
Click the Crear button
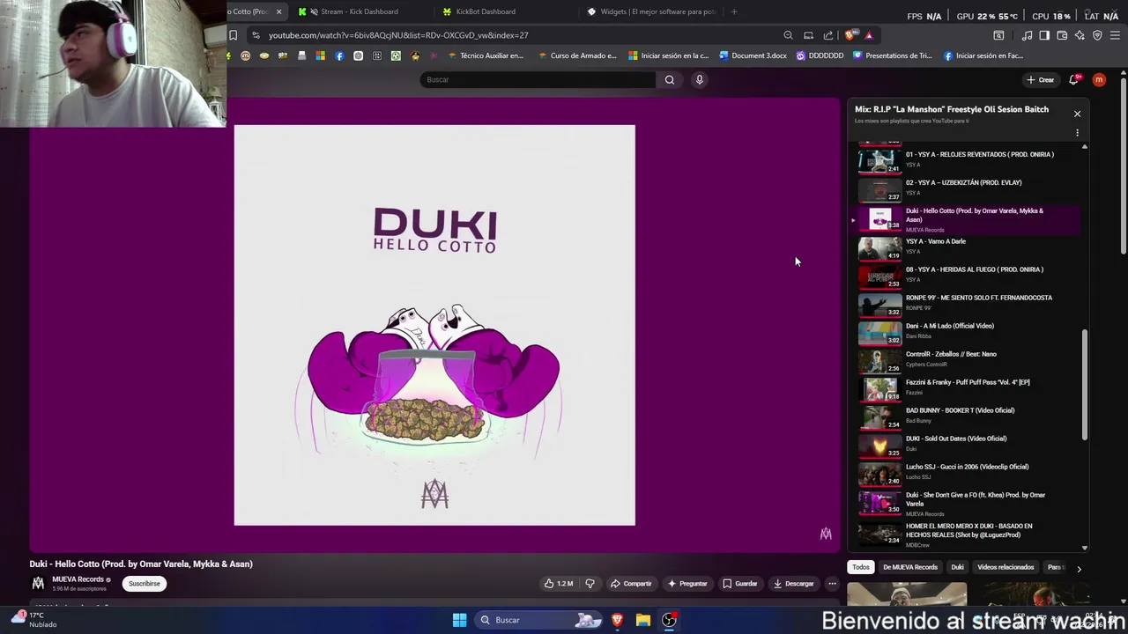point(1041,80)
